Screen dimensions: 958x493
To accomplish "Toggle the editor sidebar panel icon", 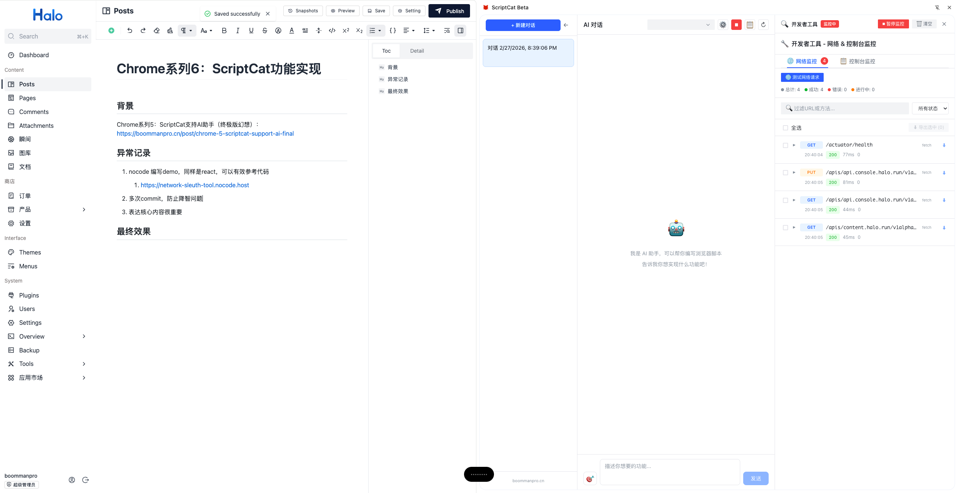I will pos(460,31).
